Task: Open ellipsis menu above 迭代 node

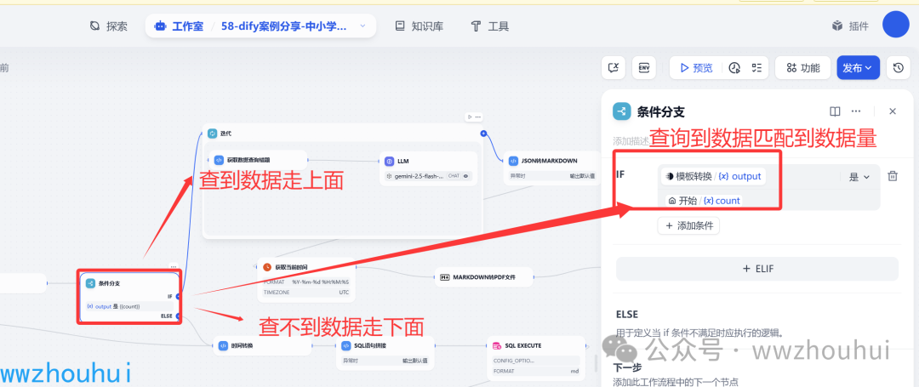Action: (477, 117)
